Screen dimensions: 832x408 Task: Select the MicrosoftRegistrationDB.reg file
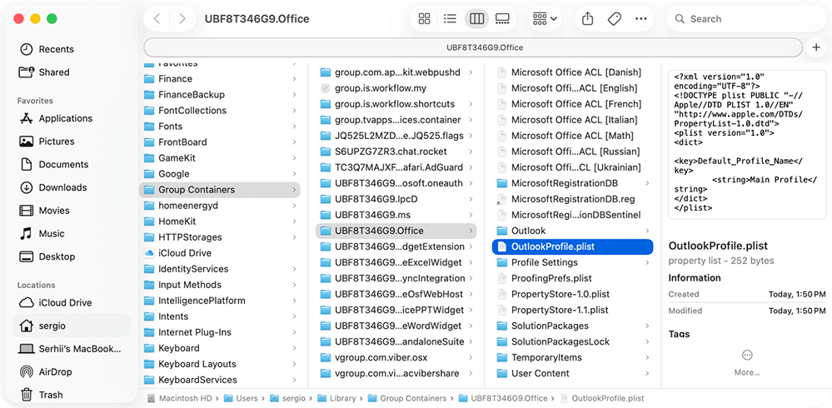(572, 200)
